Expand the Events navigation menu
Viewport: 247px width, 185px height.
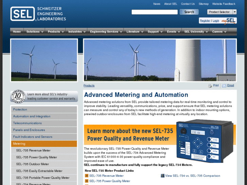coord(173,32)
